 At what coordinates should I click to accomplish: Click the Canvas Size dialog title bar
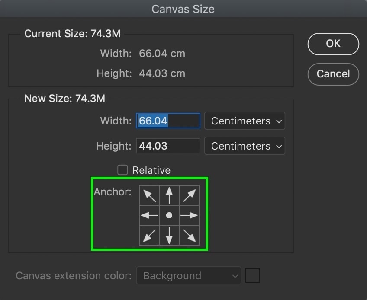tap(183, 9)
